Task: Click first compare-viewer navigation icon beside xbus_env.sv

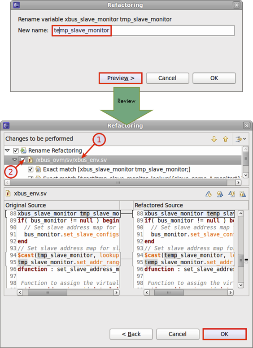Action: point(208,194)
